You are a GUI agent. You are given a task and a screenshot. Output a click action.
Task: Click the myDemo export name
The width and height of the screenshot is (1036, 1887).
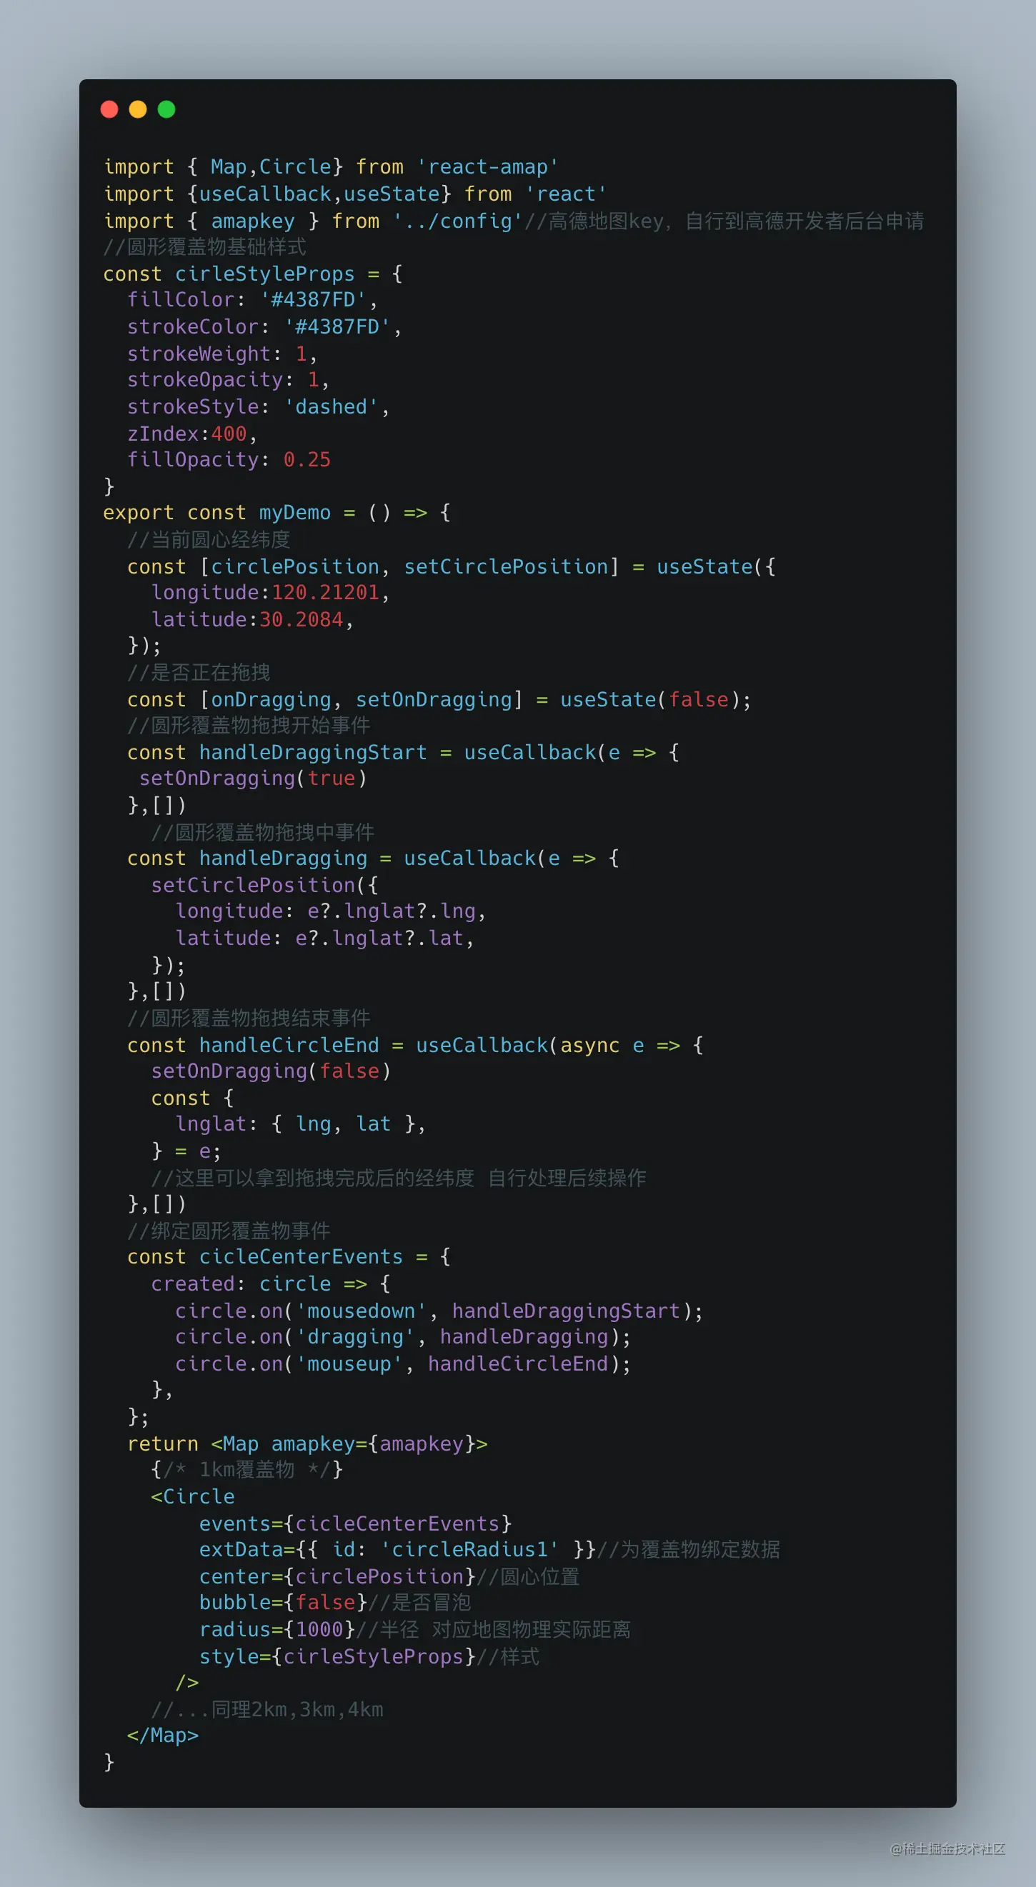294,513
